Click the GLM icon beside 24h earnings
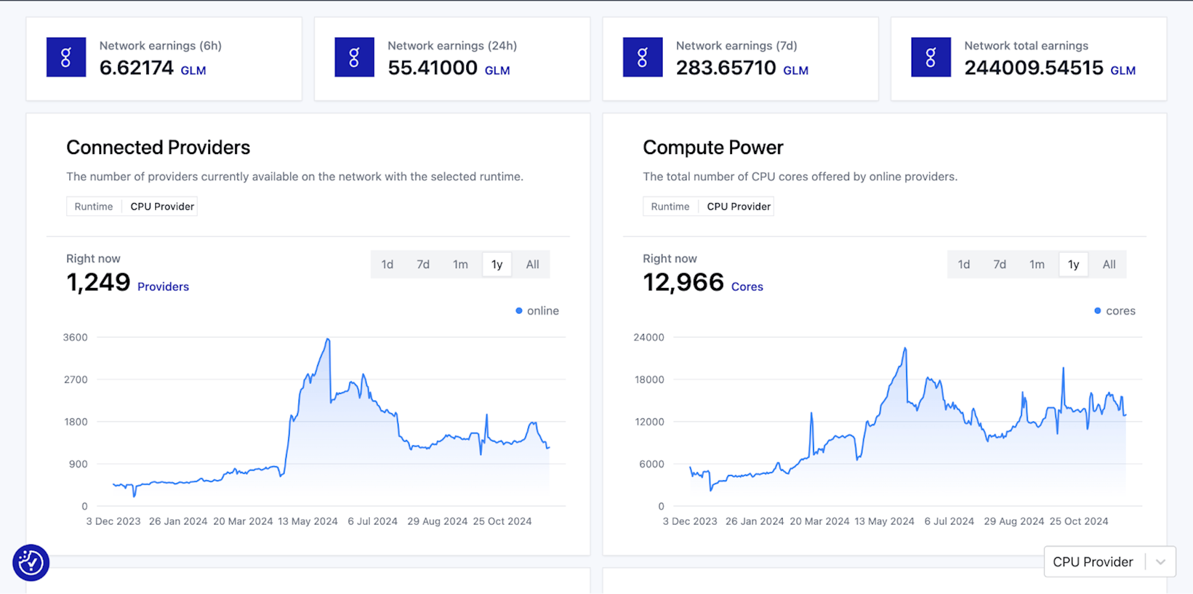 [x=354, y=57]
